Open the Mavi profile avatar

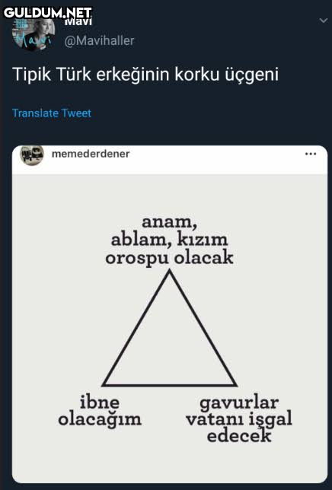pyautogui.click(x=34, y=33)
